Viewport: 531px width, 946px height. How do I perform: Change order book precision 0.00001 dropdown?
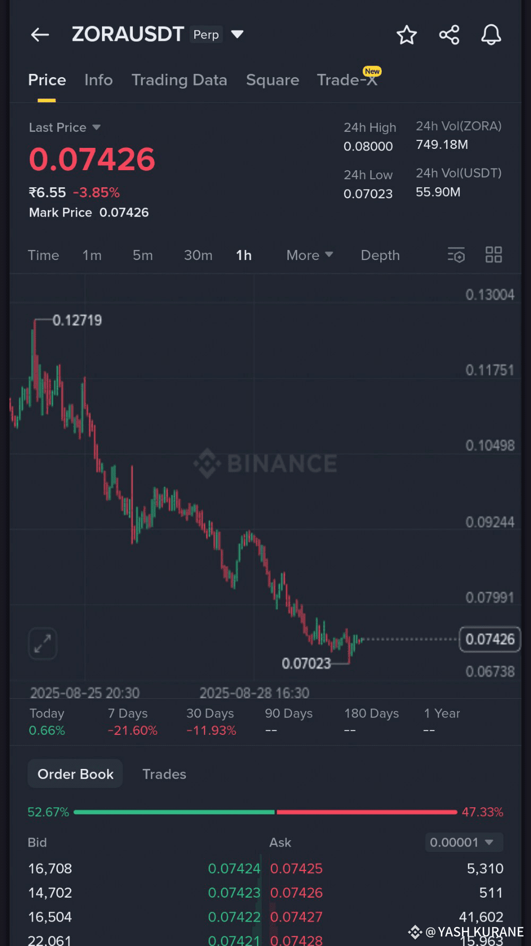pos(464,842)
